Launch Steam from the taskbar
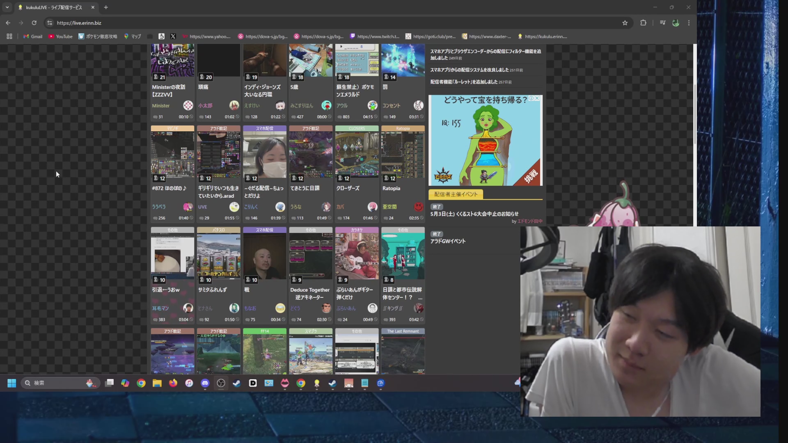The width and height of the screenshot is (788, 443). [x=237, y=383]
